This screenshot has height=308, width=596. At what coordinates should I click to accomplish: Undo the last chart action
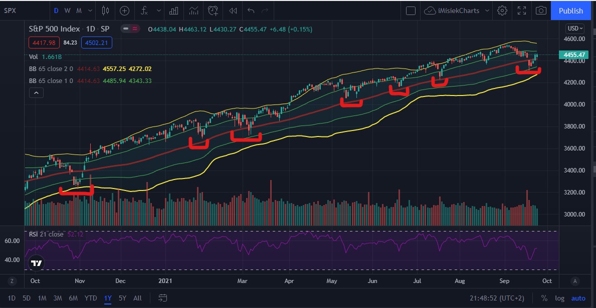click(x=251, y=10)
